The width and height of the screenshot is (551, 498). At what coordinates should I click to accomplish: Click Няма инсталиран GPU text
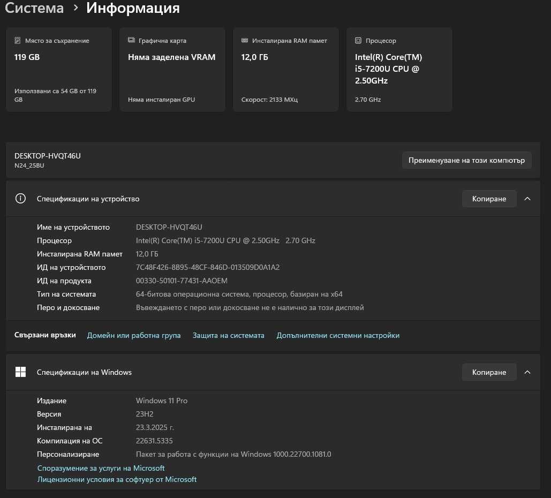click(161, 100)
